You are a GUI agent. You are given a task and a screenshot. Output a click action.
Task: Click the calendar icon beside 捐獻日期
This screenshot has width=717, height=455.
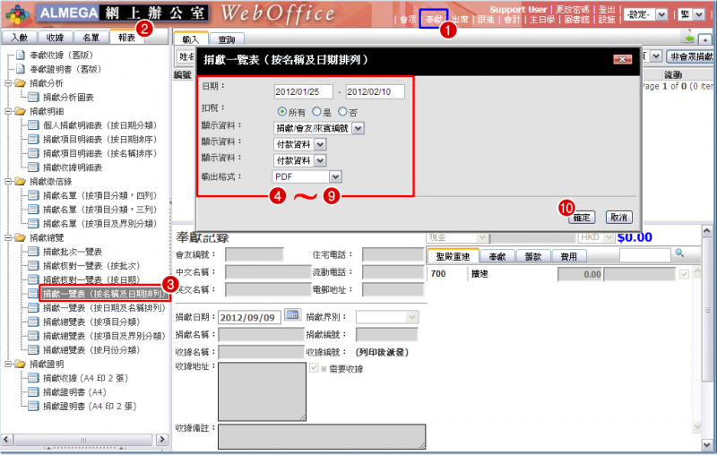click(292, 316)
